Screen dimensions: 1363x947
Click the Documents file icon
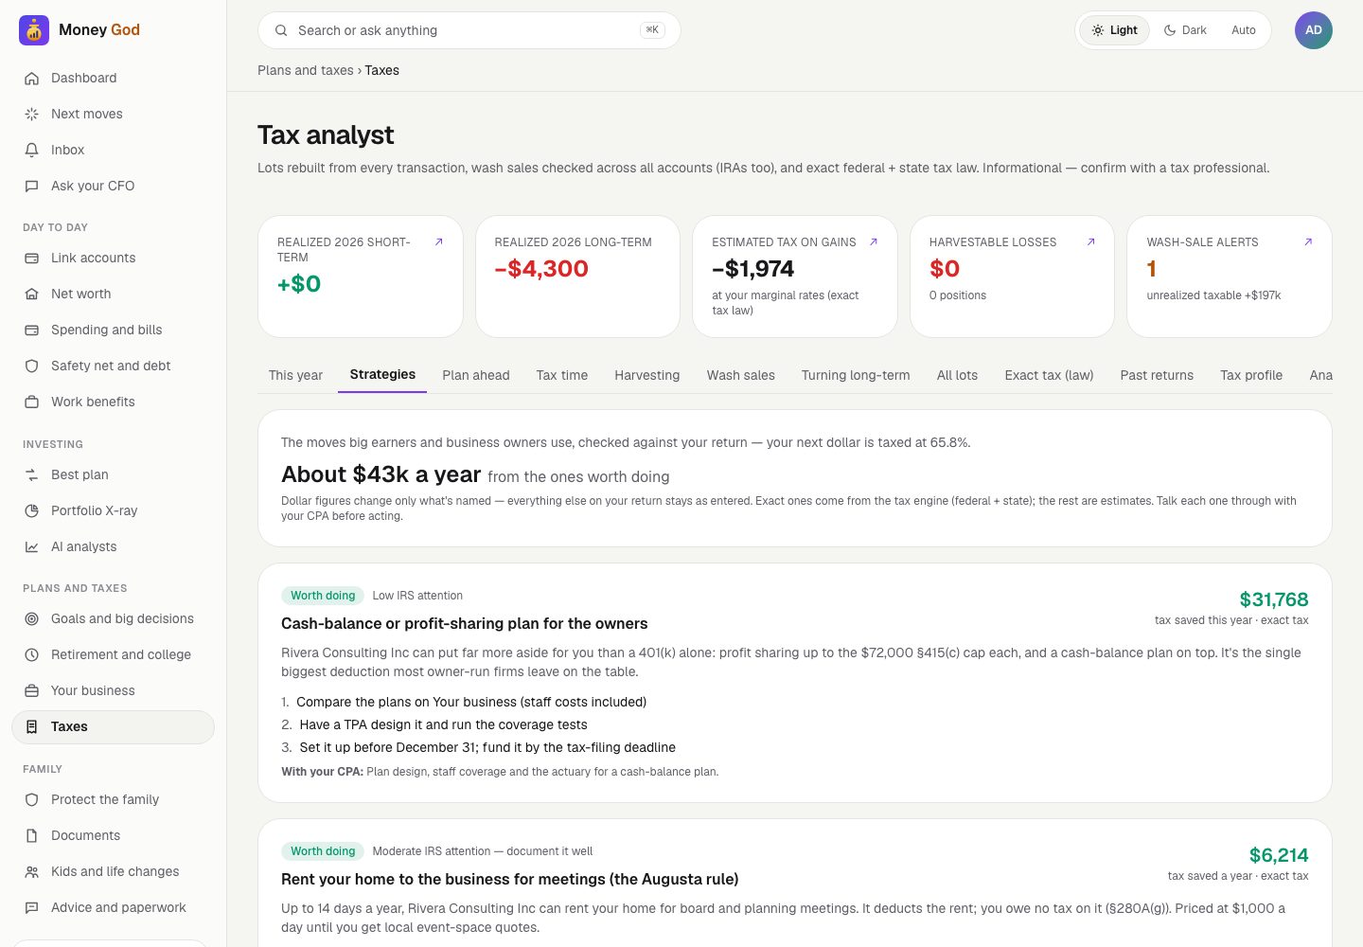[x=31, y=835]
